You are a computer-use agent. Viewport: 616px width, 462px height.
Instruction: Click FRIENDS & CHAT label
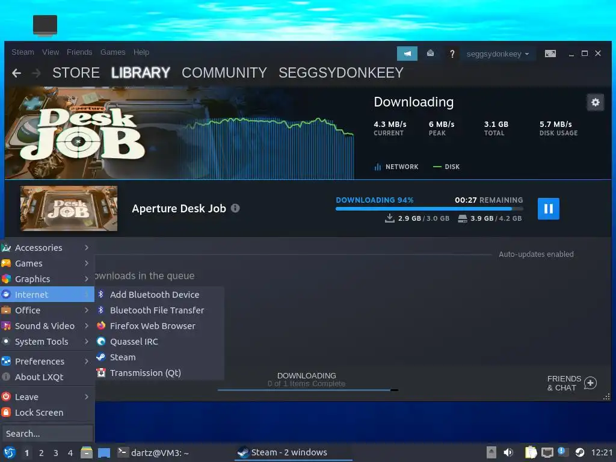(564, 383)
